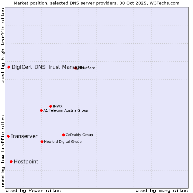
Task: Click the 'used by fewer sites' axis label
Action: coord(33,190)
